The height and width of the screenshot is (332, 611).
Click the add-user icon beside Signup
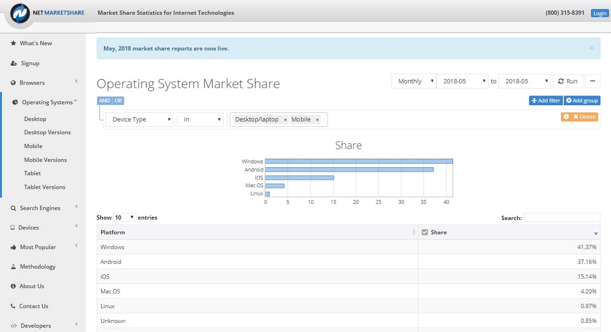point(14,63)
